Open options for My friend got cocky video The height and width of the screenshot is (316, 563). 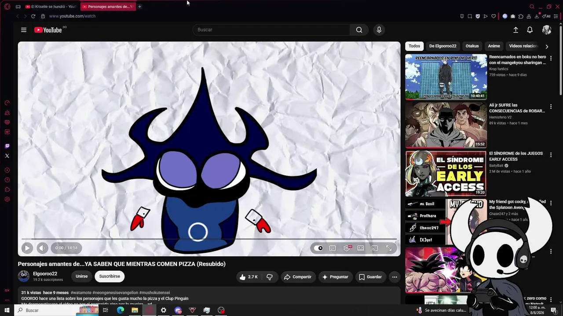pos(551,203)
